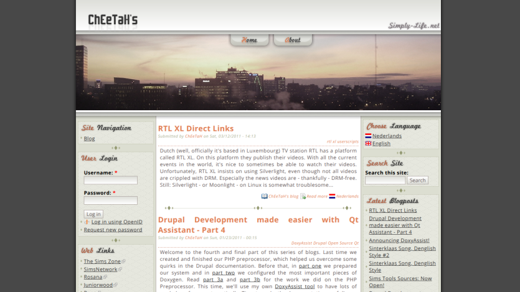Screen dimensions: 520x292
Task: Open the DoxyAssist Drupal Open Source Qt tag link
Action: point(324,243)
